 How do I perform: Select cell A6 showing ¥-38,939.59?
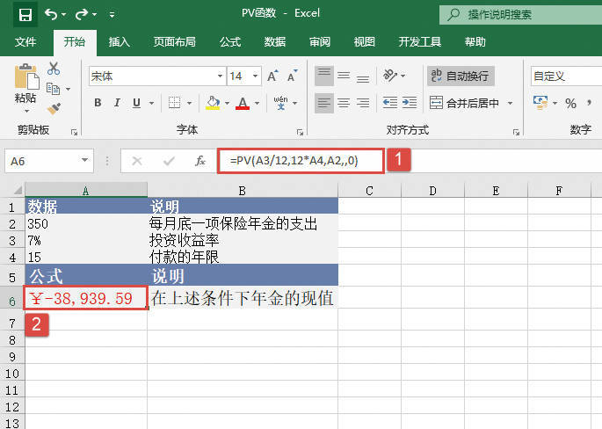[85, 299]
